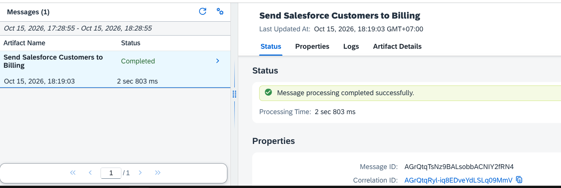This screenshot has height=188, width=561.
Task: Click Message ID value AGrQtqTsNz9BALsobbACNIY2fRN4
Action: 459,167
